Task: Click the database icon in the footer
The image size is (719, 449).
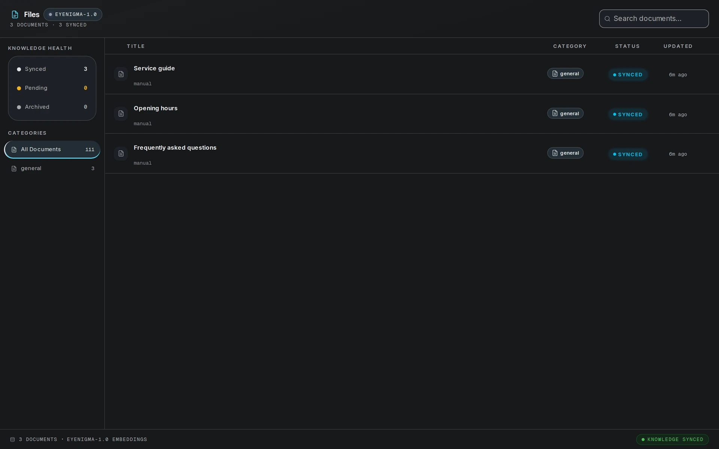Action: click(12, 440)
